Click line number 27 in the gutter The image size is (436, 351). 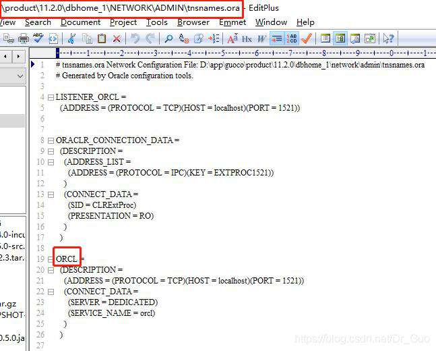[x=40, y=346]
